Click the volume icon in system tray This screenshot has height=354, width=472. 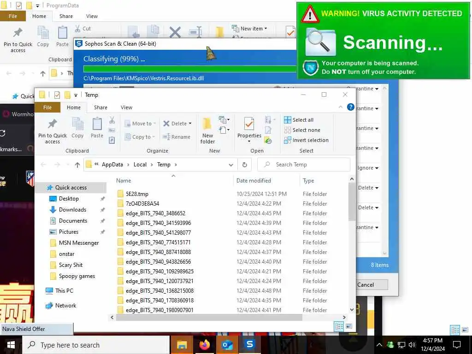(x=412, y=345)
